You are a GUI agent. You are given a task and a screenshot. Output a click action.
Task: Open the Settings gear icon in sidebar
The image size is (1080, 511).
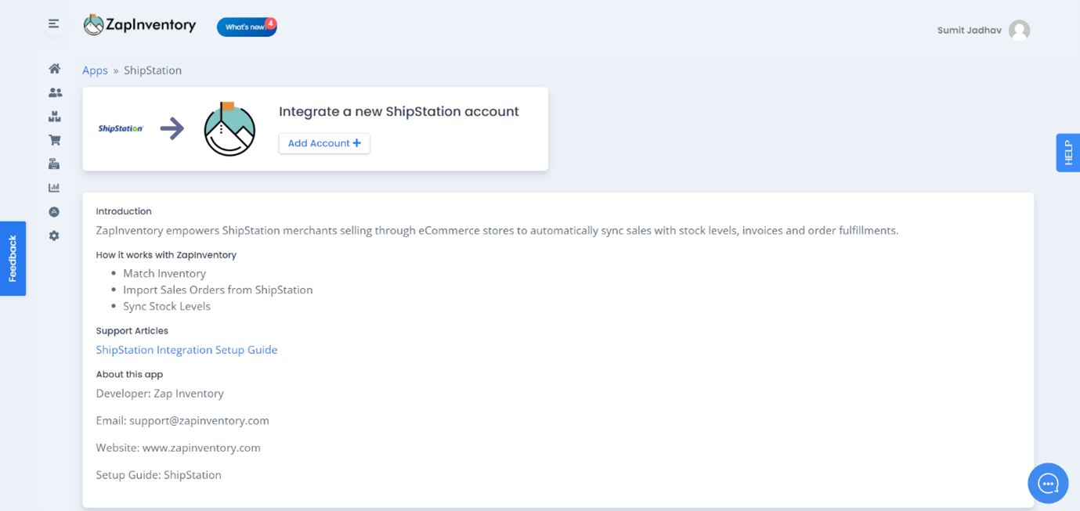(x=54, y=236)
